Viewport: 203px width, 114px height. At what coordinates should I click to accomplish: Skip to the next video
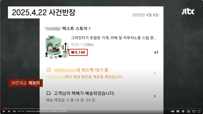pyautogui.click(x=9, y=111)
